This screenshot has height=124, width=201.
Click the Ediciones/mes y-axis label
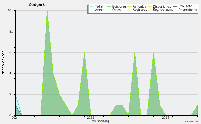click(3, 63)
